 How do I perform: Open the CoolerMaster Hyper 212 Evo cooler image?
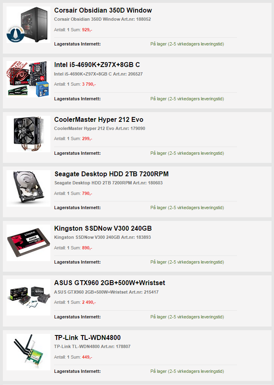tap(28, 134)
